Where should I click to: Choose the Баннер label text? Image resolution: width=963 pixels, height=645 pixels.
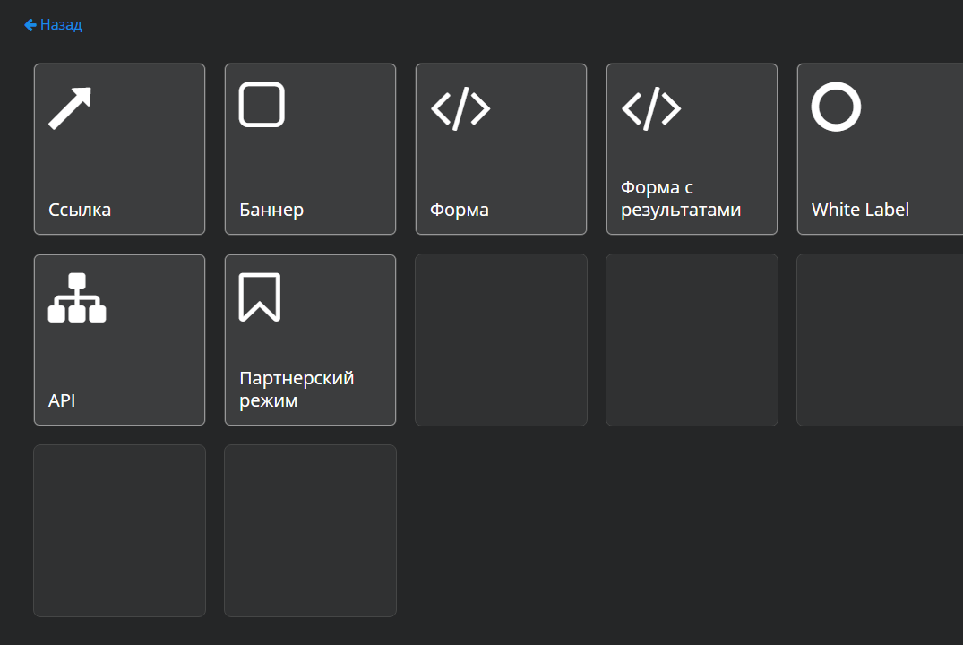coord(271,211)
